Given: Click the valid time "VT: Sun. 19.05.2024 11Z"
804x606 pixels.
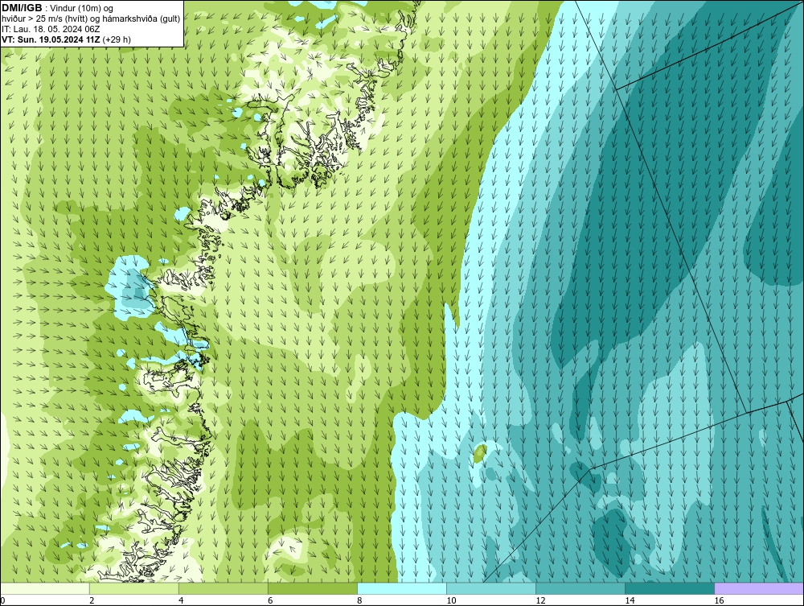Looking at the screenshot, I should click(51, 39).
